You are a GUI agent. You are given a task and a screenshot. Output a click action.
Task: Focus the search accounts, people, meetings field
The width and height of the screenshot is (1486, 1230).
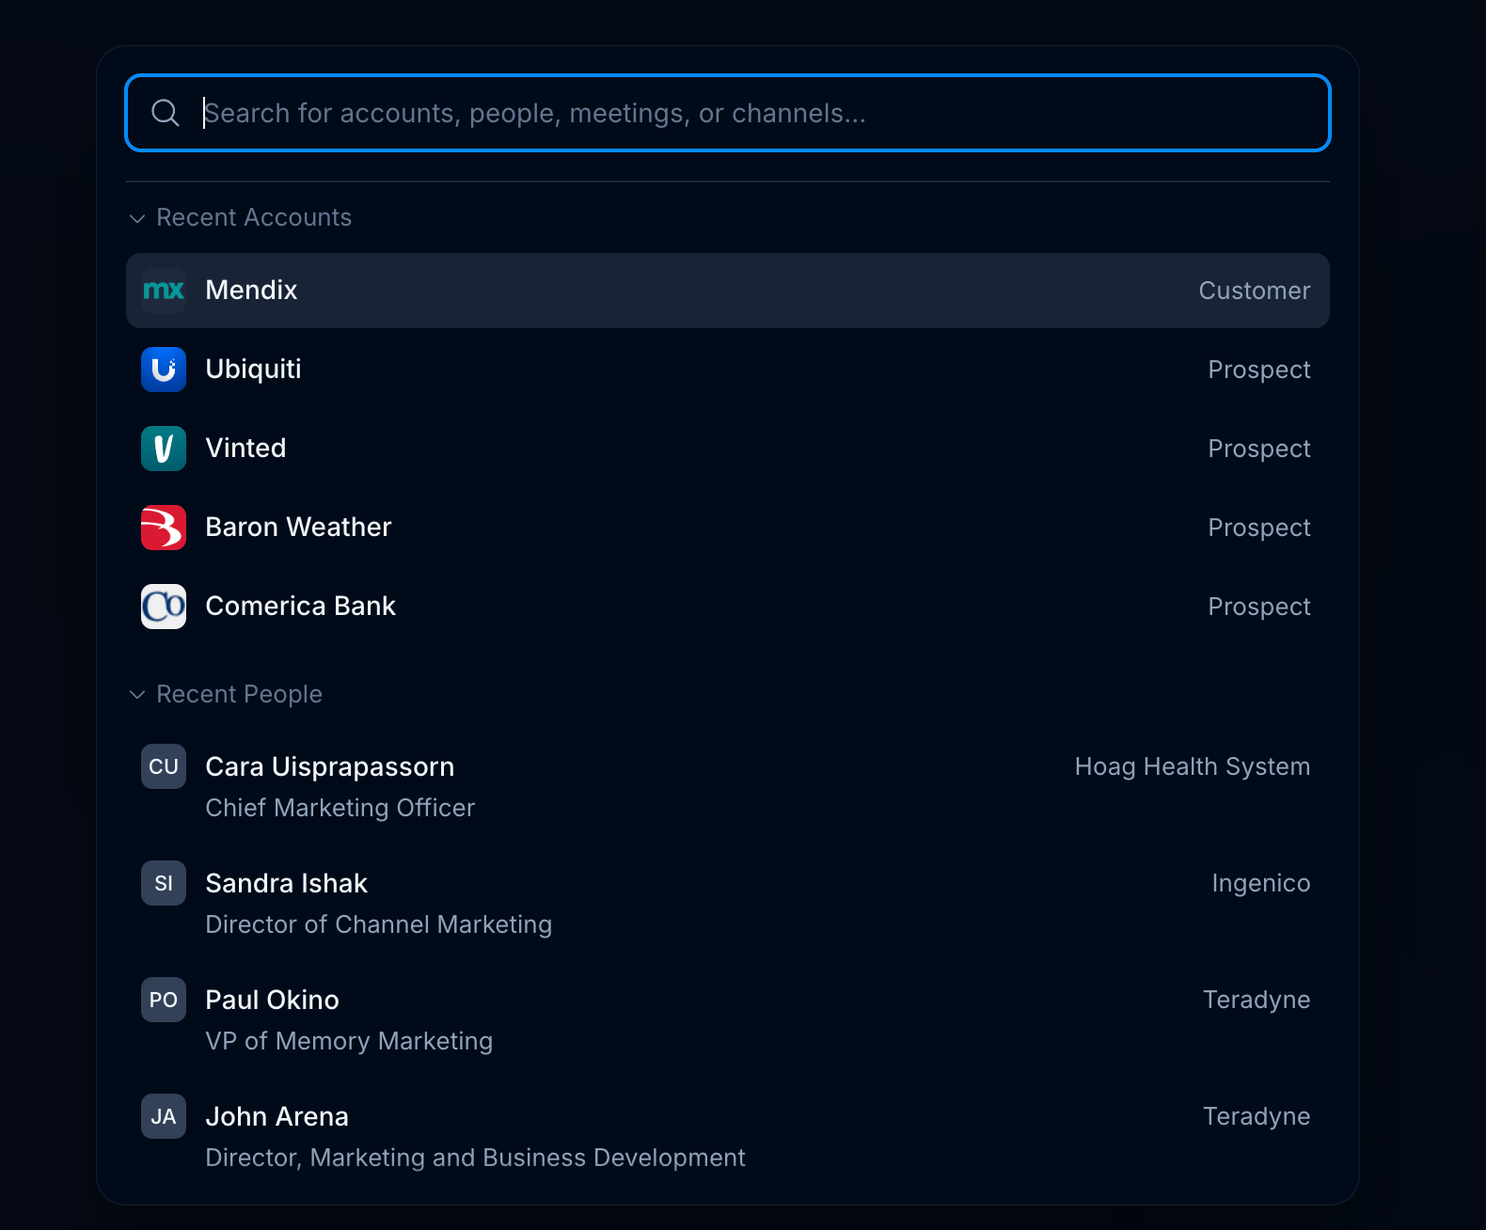(x=728, y=113)
